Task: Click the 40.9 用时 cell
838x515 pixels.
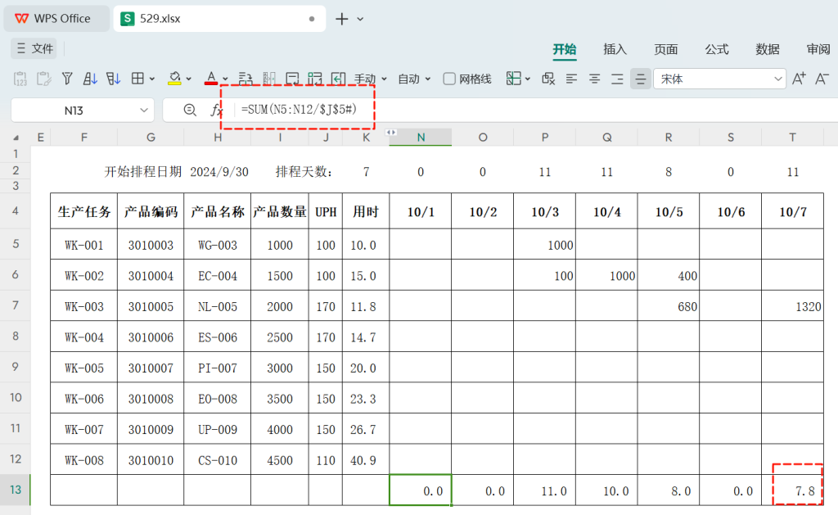Action: 366,460
